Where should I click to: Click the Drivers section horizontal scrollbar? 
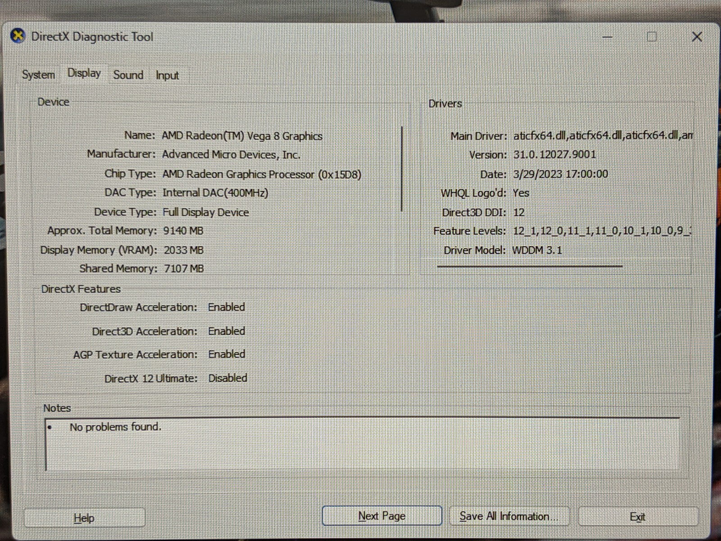[529, 266]
